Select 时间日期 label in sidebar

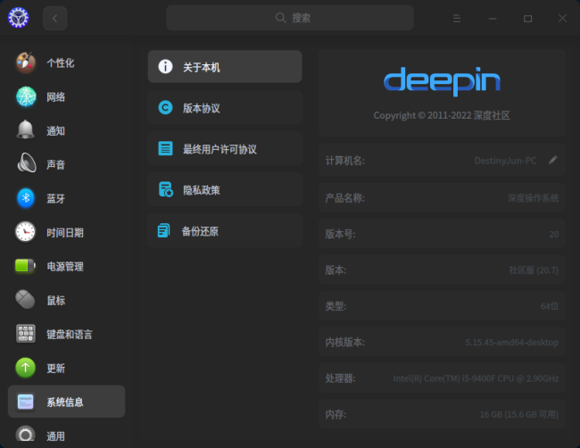click(65, 233)
